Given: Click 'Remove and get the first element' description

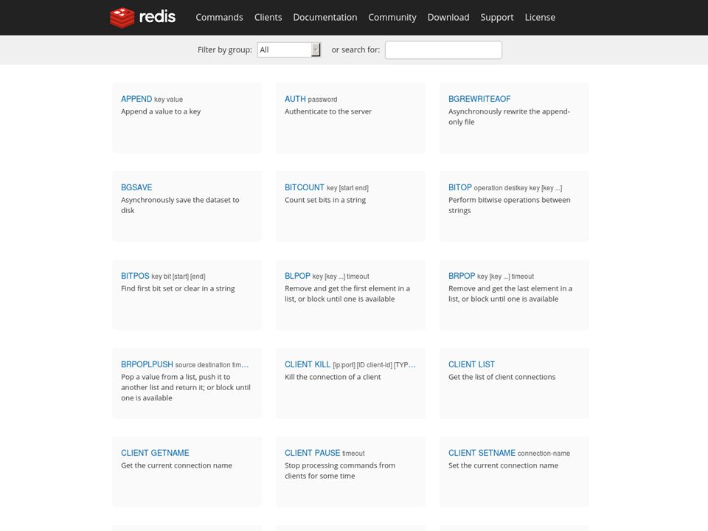Looking at the screenshot, I should click(347, 294).
